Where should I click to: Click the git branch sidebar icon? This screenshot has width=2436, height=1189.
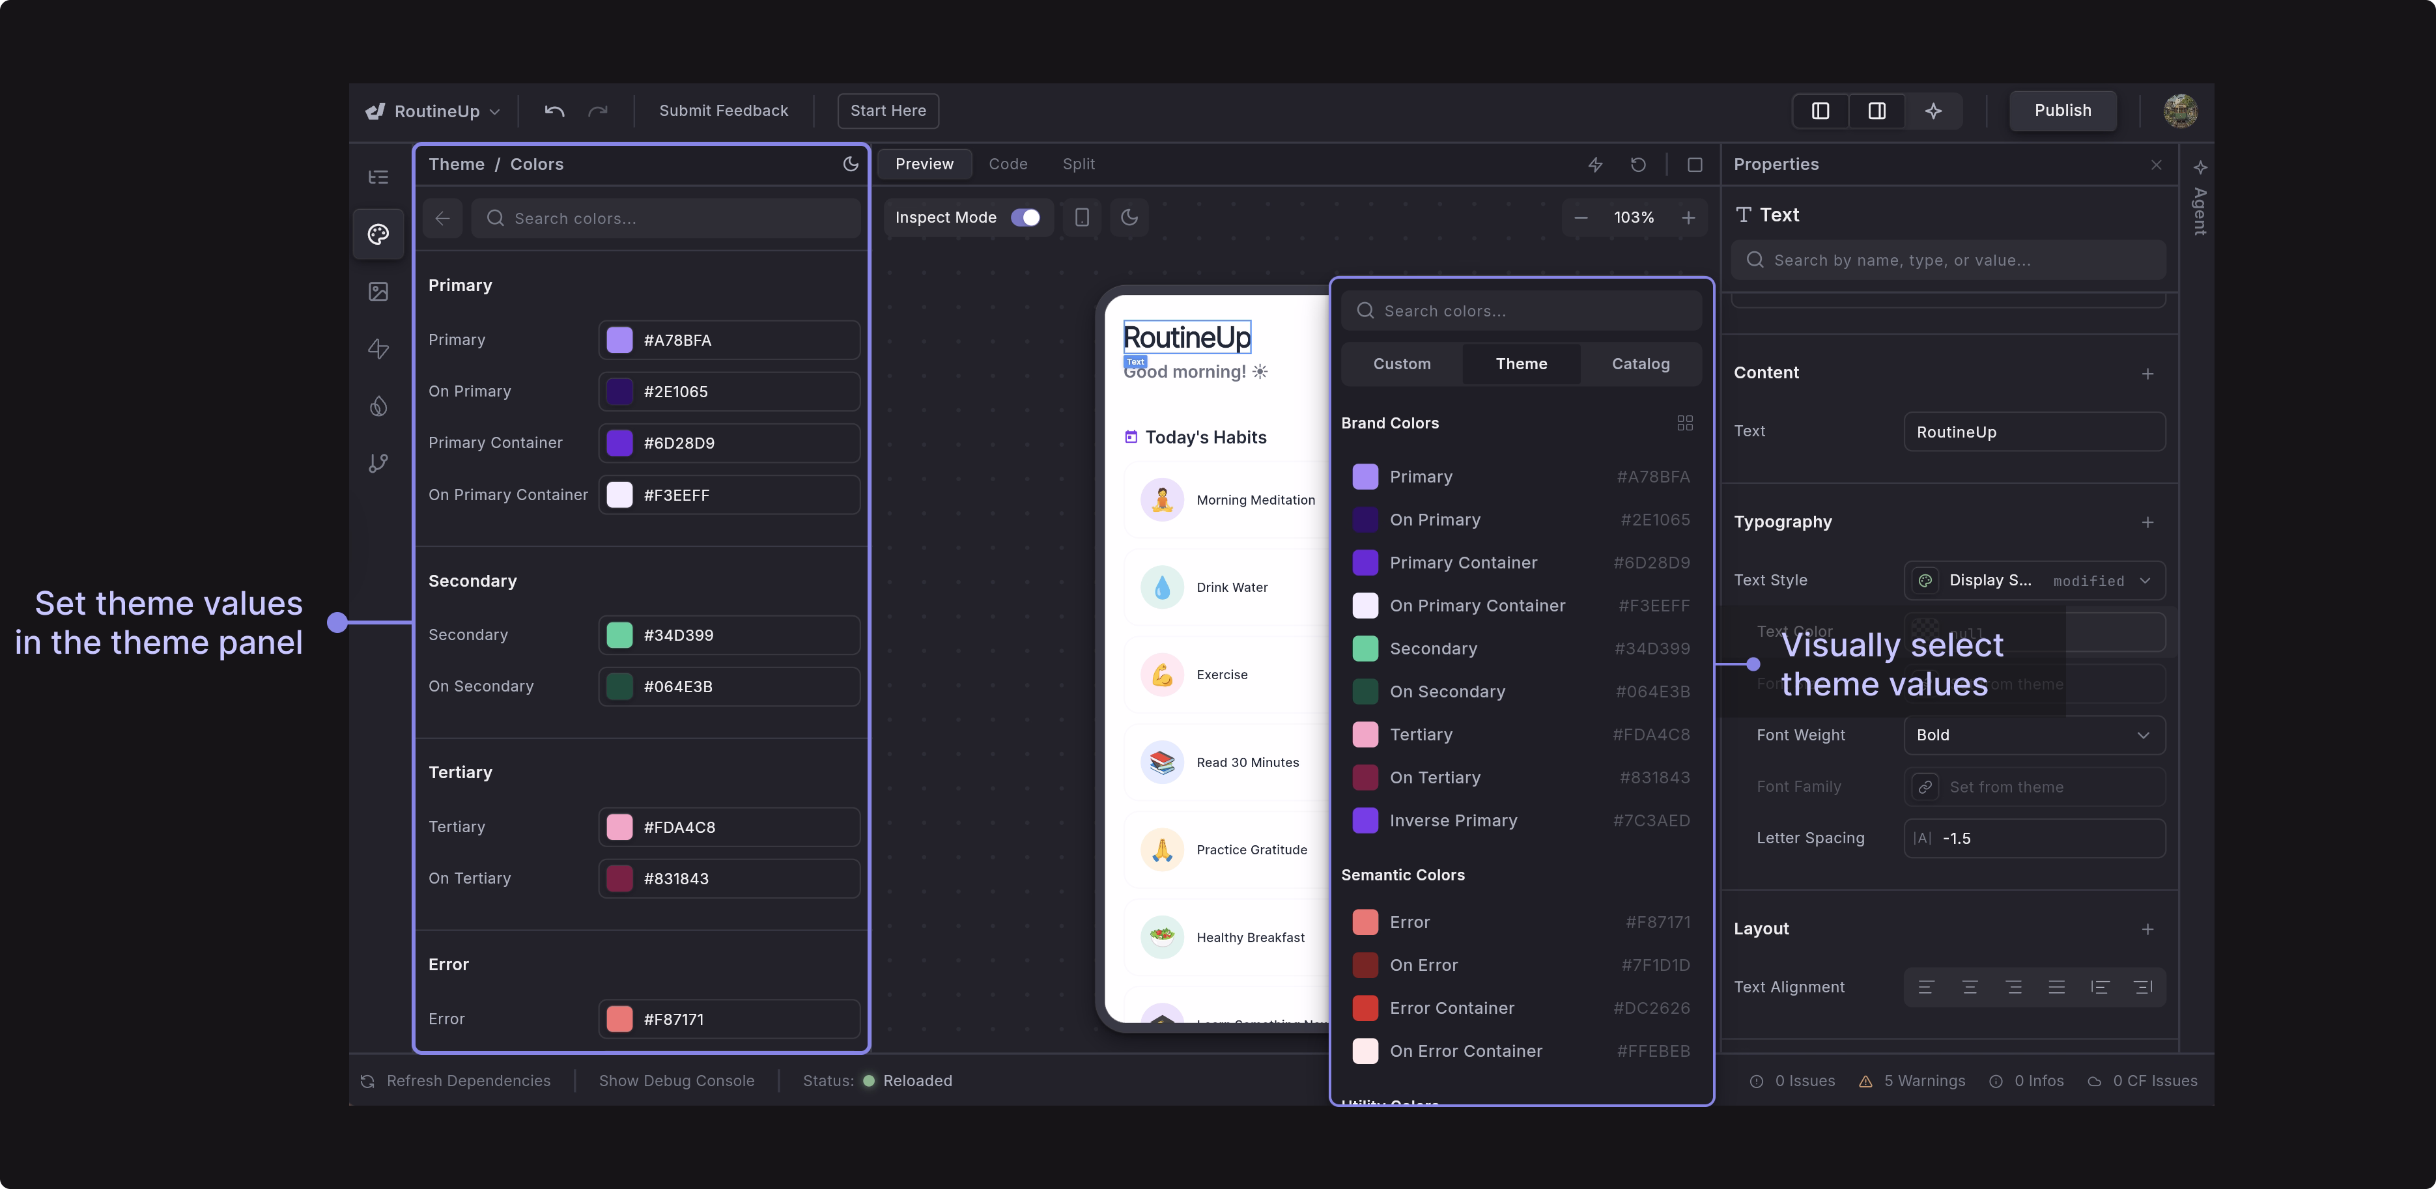(378, 463)
